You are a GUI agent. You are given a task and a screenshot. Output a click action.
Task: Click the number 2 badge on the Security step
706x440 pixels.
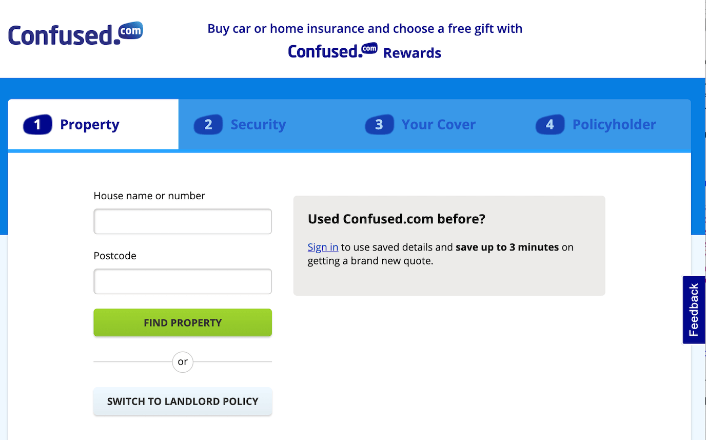pyautogui.click(x=208, y=124)
